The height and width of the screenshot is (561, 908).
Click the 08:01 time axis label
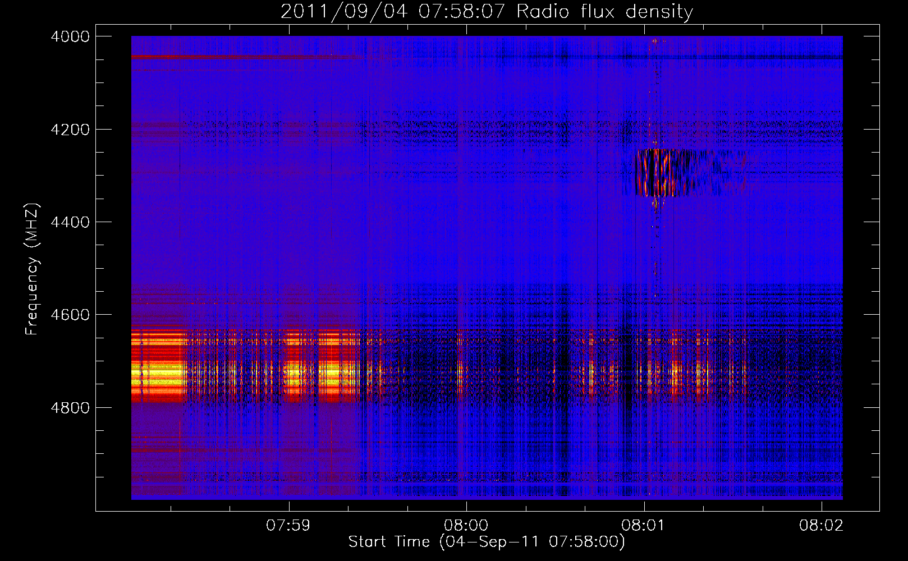(x=644, y=526)
